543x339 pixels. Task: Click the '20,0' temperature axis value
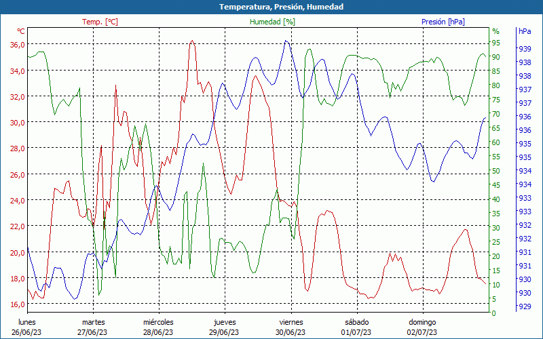click(x=18, y=252)
